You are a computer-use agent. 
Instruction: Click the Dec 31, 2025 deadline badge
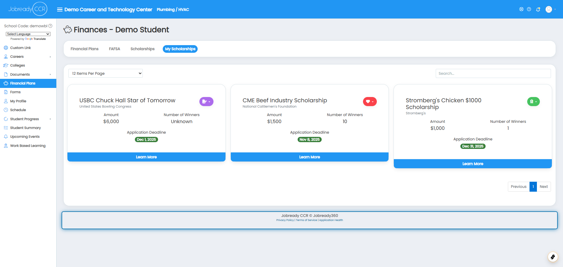pos(473,146)
